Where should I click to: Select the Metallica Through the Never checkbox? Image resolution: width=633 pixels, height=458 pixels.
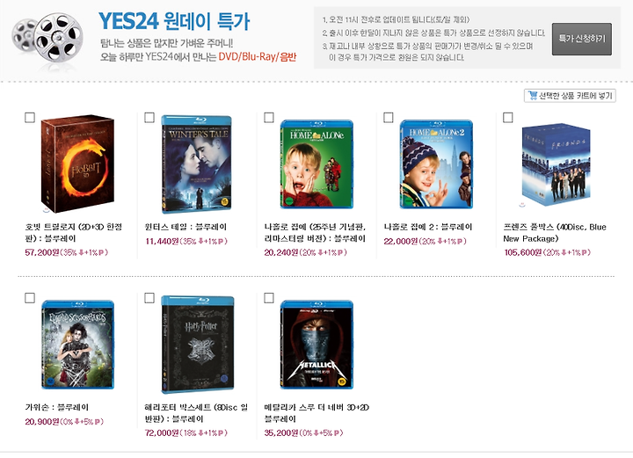pos(269,298)
